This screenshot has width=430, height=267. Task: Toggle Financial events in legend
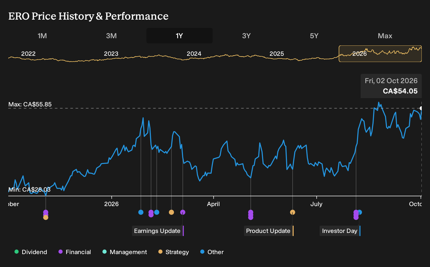[x=75, y=252]
